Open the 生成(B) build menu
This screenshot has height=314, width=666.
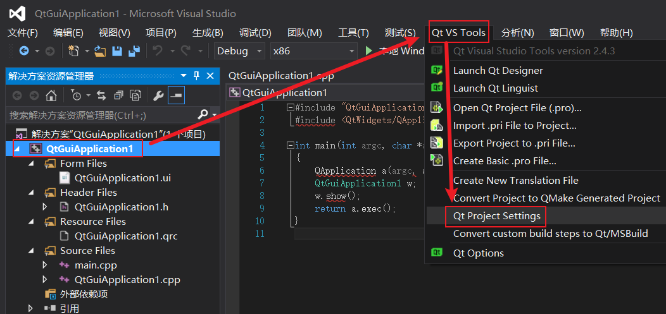[x=208, y=33]
